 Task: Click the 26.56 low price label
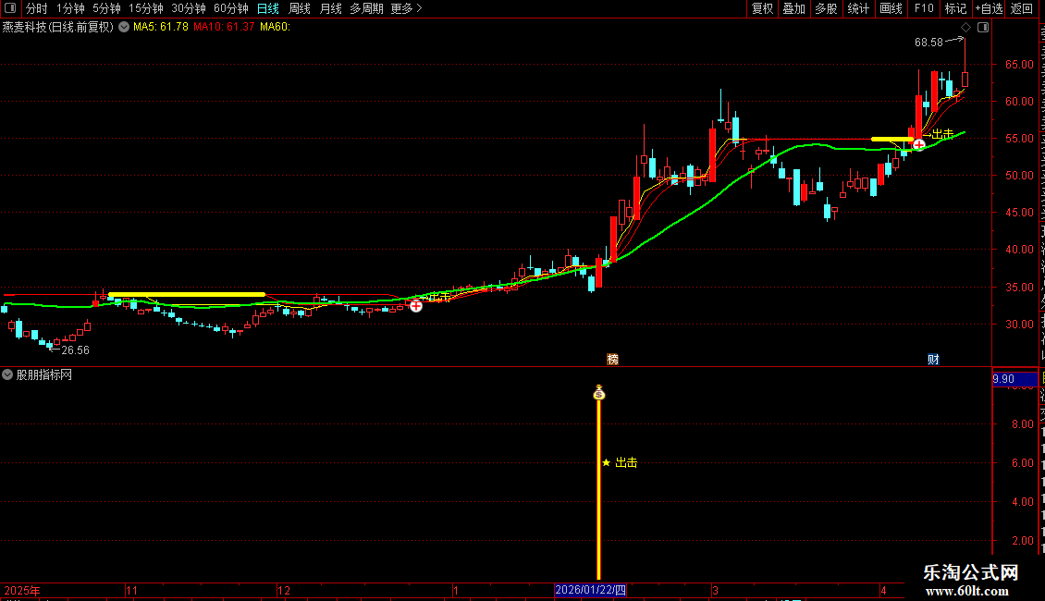point(75,350)
